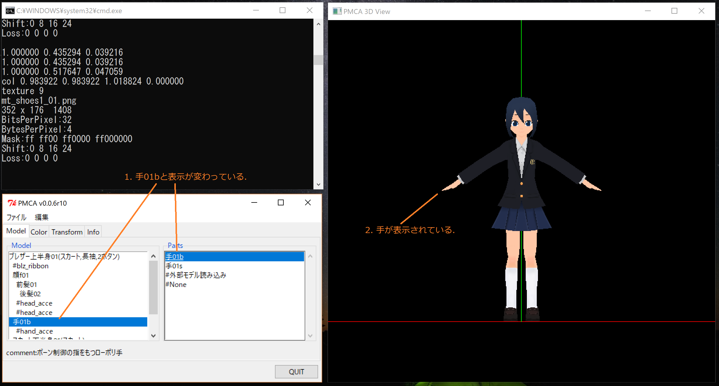Click mt_shoes1_01.png text in cmd output
Image resolution: width=719 pixels, height=386 pixels.
tap(39, 101)
